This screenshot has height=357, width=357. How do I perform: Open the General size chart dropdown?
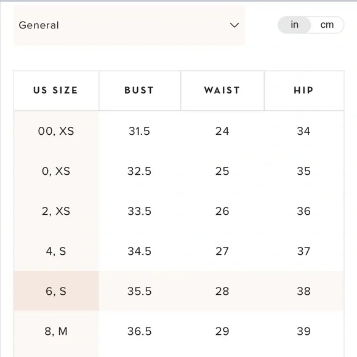pyautogui.click(x=129, y=25)
